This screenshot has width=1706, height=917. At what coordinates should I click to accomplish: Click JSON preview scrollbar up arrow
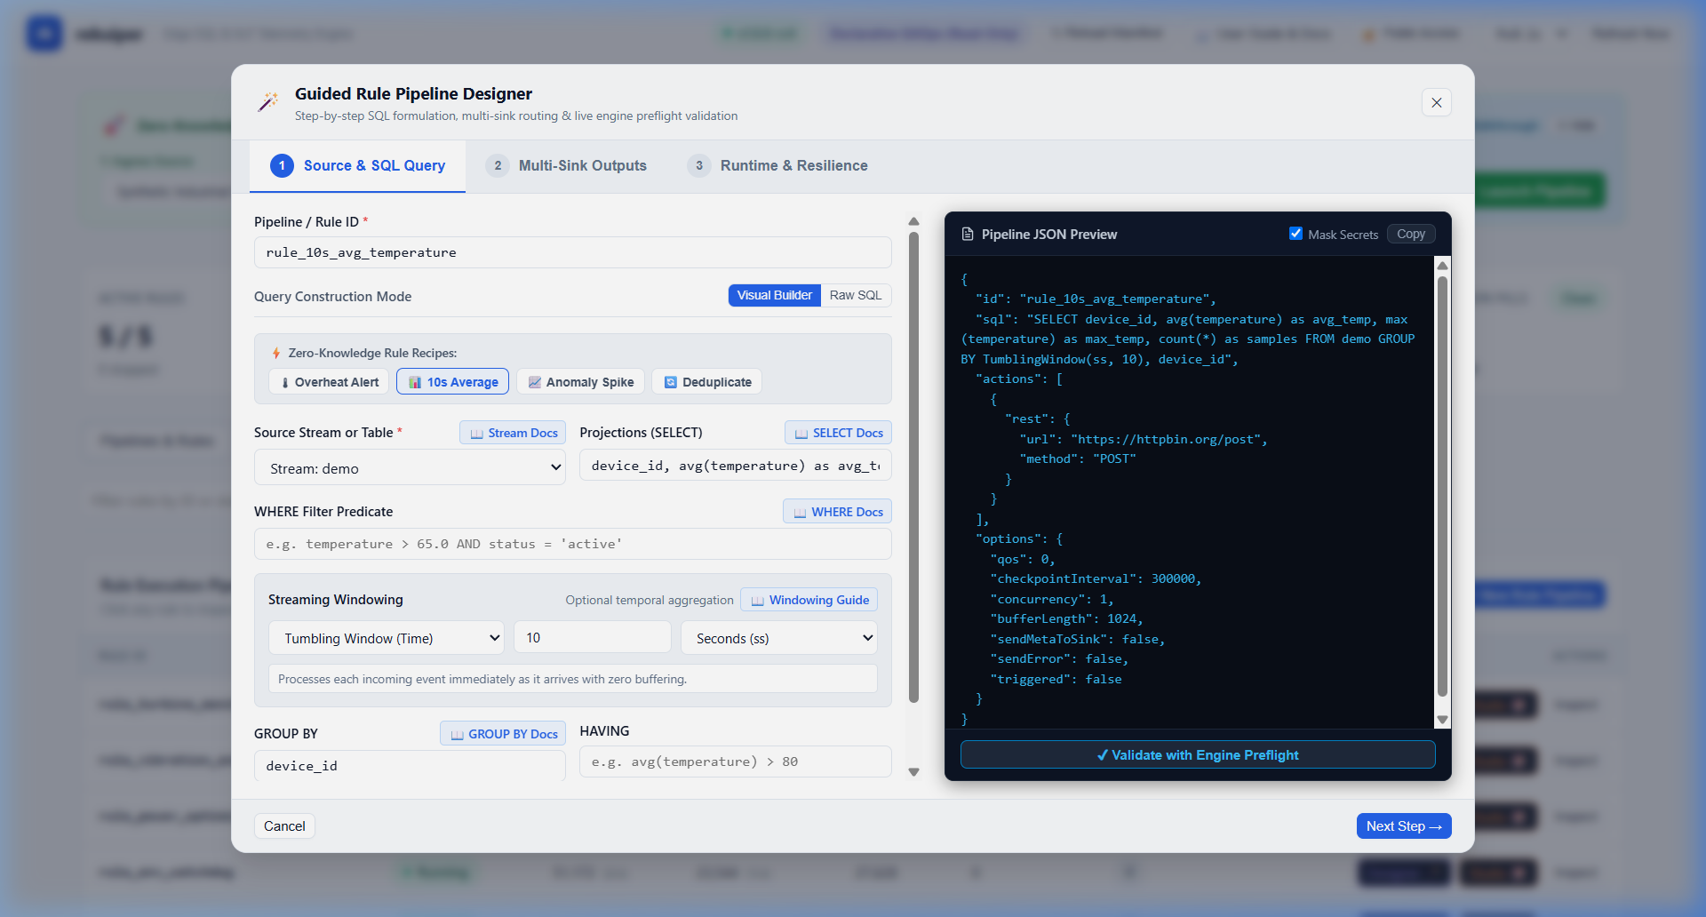tap(1442, 266)
